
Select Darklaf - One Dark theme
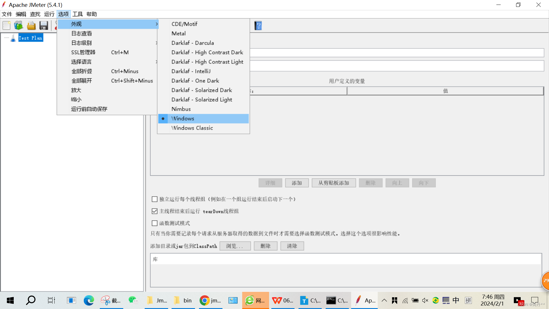tap(203, 81)
